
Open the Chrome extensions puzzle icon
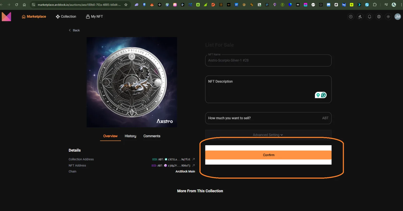(375, 5)
